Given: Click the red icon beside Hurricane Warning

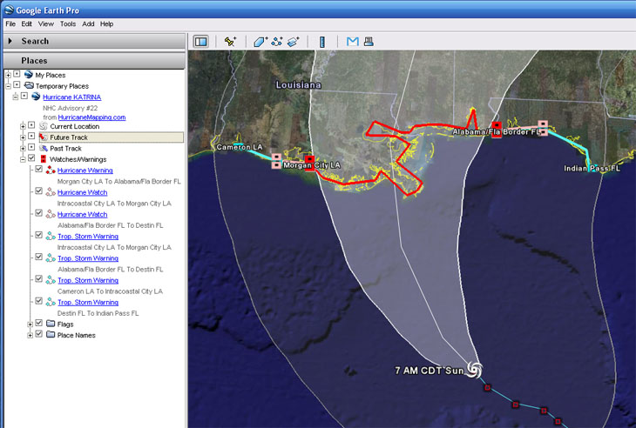Looking at the screenshot, I should pos(51,170).
